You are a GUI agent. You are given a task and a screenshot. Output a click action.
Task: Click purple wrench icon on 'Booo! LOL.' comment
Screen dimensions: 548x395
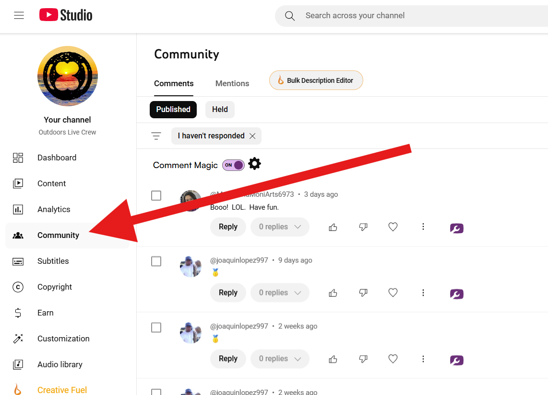click(456, 228)
